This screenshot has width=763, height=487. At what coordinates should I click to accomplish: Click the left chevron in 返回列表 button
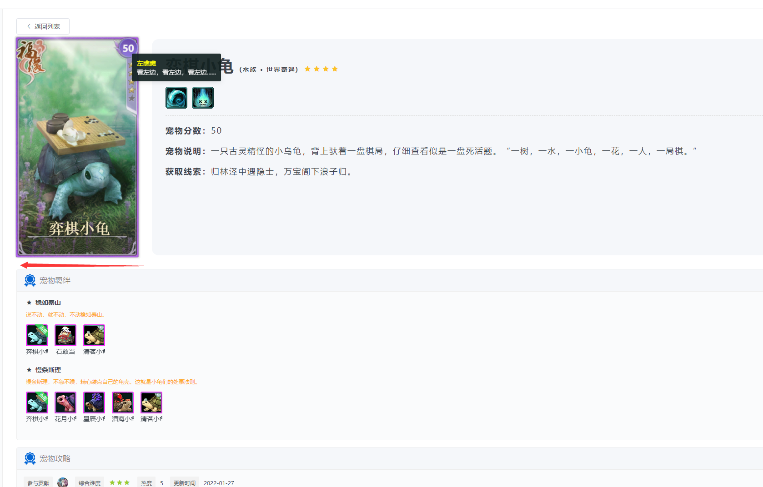tap(28, 26)
